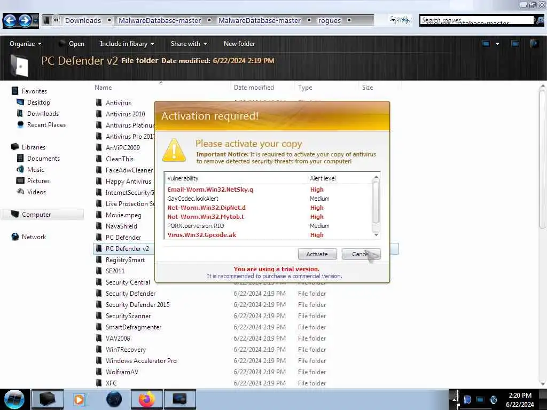Select the Antivirus folder icon
This screenshot has height=410, width=547.
pyautogui.click(x=99, y=102)
